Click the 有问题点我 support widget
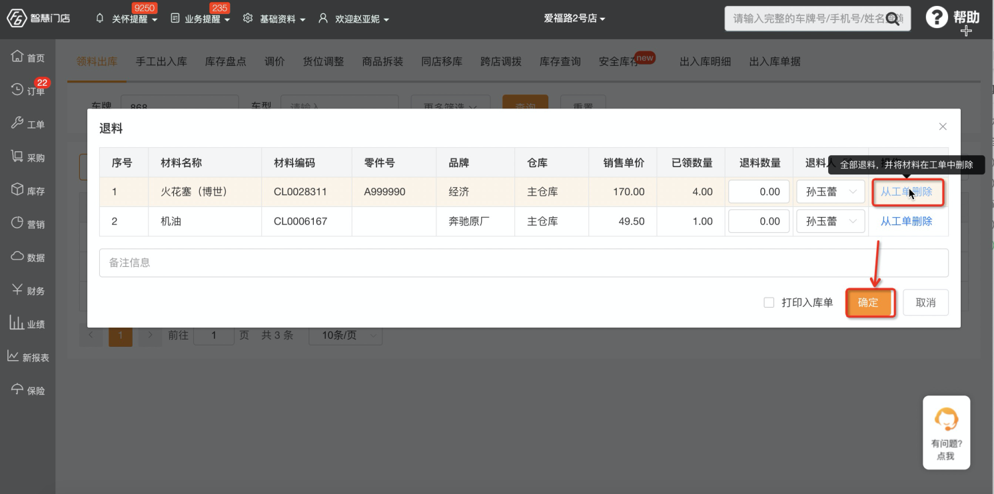The height and width of the screenshot is (494, 994). tap(946, 433)
